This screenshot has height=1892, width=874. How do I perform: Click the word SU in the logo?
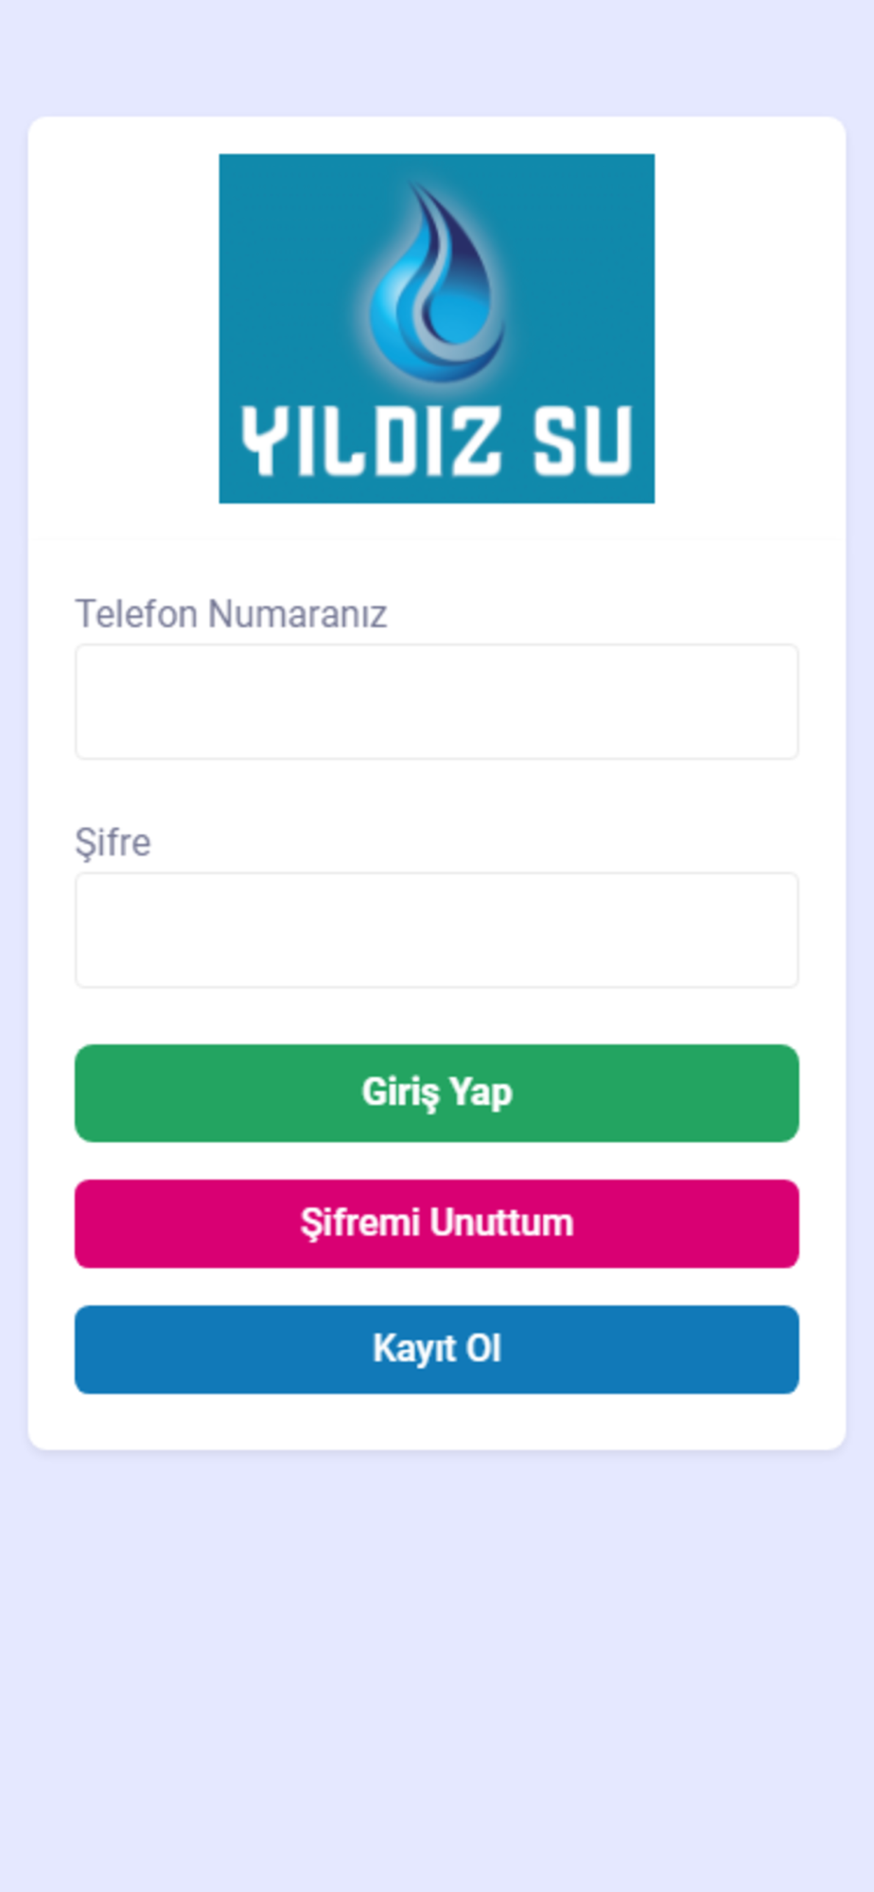582,441
